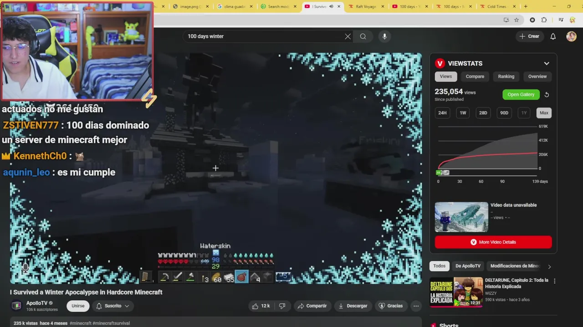Screen dimensions: 583x327
Task: Open browser extensions puzzle icon
Action: [544, 20]
